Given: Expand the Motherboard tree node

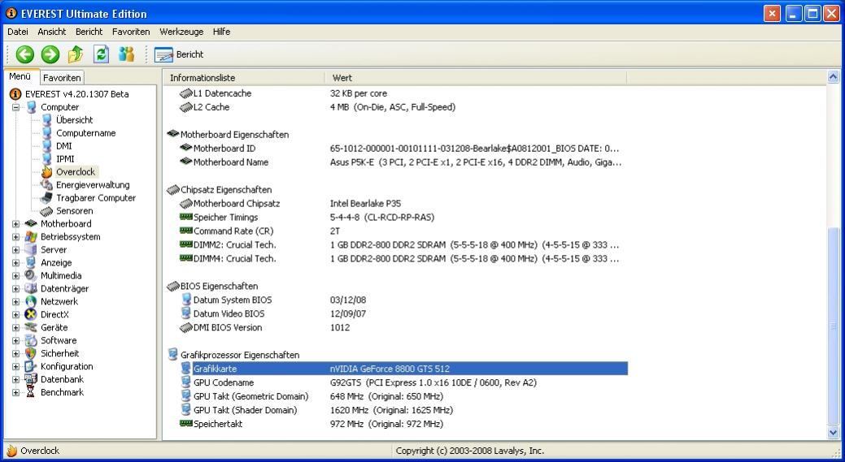Looking at the screenshot, I should [x=15, y=224].
